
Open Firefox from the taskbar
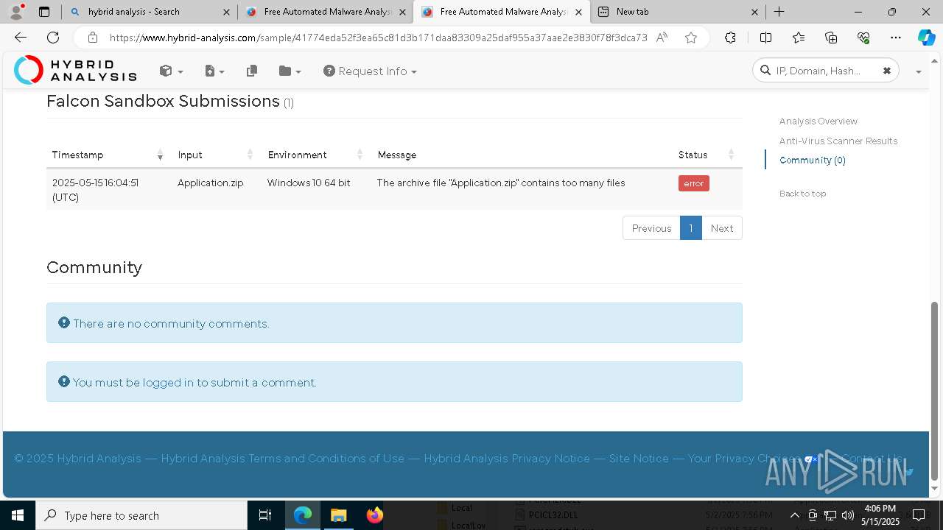click(x=375, y=515)
